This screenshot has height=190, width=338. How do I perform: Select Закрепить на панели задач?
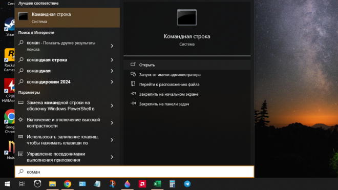[187, 104]
